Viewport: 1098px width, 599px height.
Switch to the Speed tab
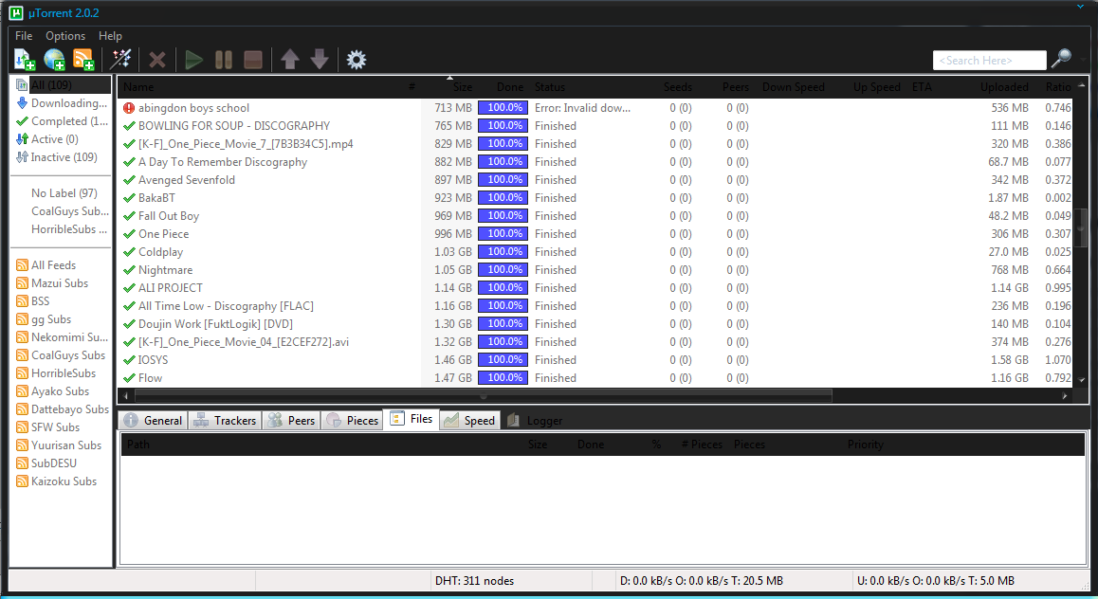[x=470, y=420]
